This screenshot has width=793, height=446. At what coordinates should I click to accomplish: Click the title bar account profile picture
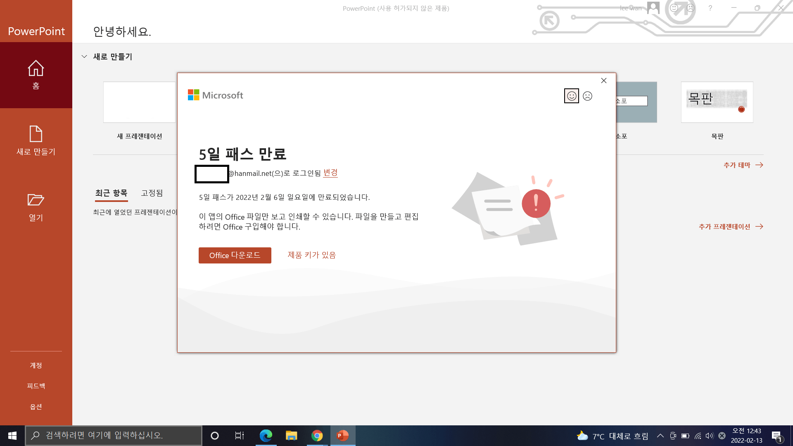click(653, 8)
